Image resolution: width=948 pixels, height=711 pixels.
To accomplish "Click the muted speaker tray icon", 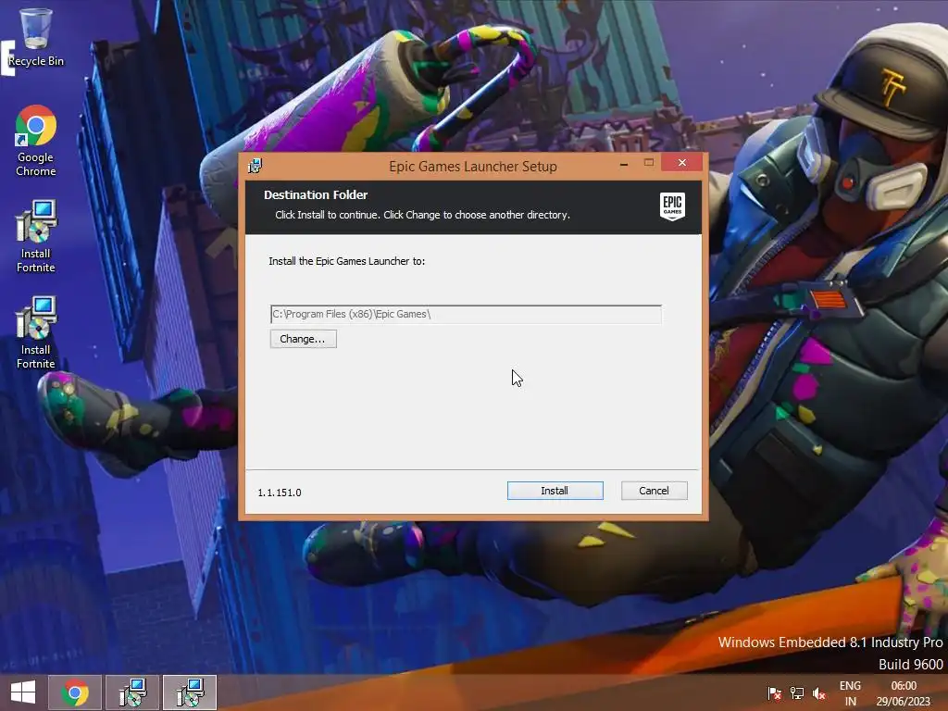I will pyautogui.click(x=819, y=692).
